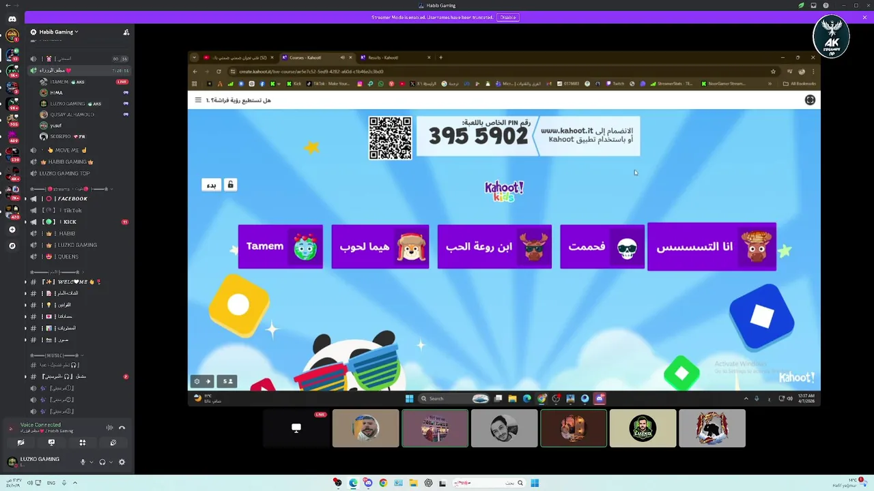874x491 pixels.
Task: Open headphone output options arrow
Action: click(111, 462)
